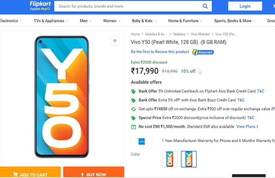The image size is (275, 178).
Task: Click the Flipkart Assured badge
Action: [203, 52]
